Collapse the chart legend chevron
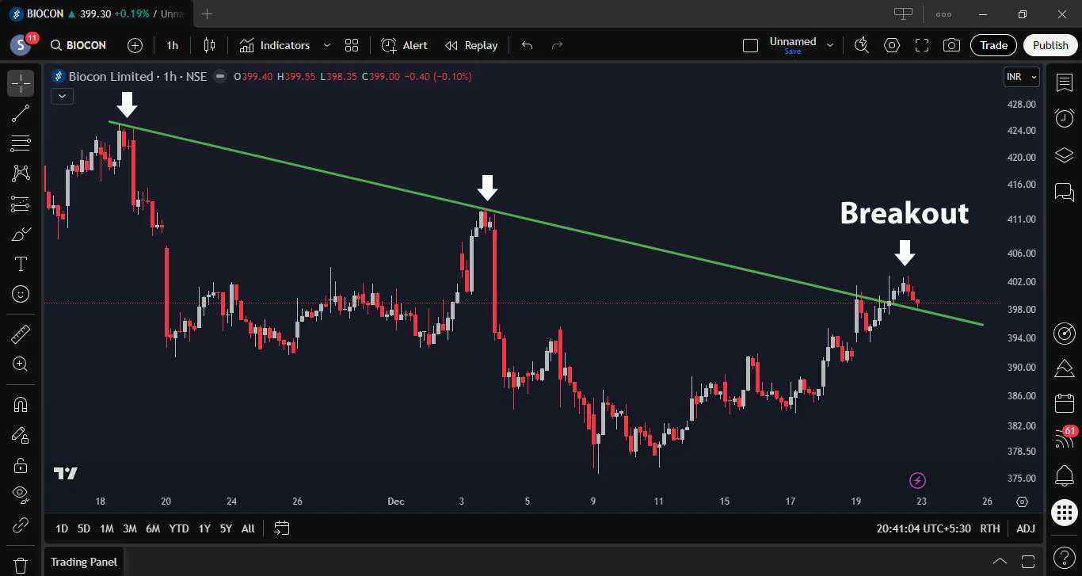Viewport: 1082px width, 576px height. tap(63, 96)
